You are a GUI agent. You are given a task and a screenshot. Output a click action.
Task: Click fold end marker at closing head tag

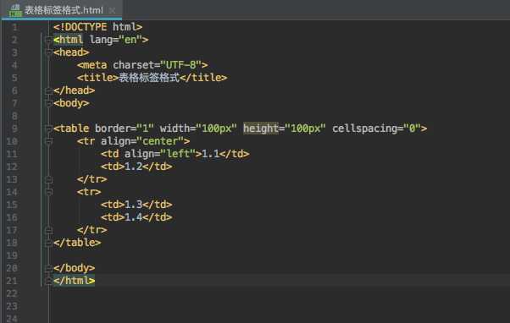(x=48, y=90)
